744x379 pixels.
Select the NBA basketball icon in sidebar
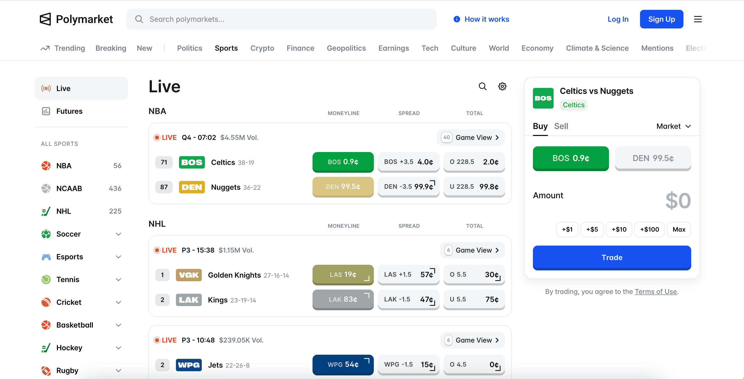[46, 166]
